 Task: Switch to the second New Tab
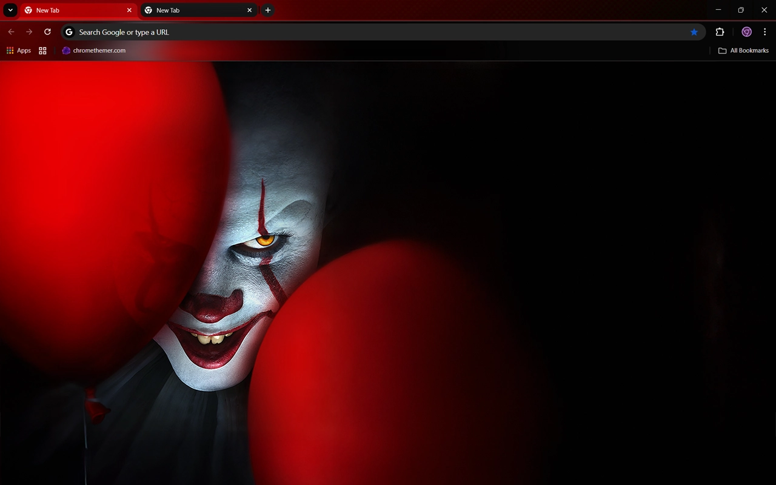[198, 10]
